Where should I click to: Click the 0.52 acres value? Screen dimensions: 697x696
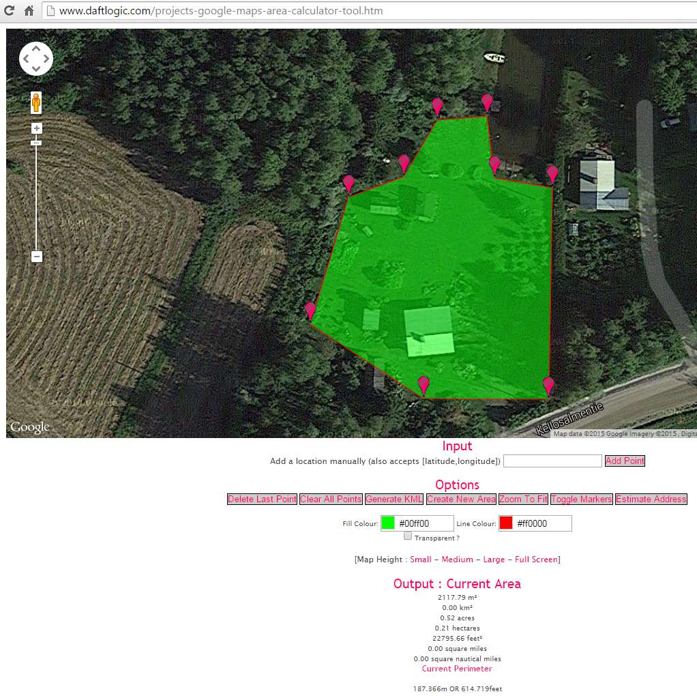(458, 618)
